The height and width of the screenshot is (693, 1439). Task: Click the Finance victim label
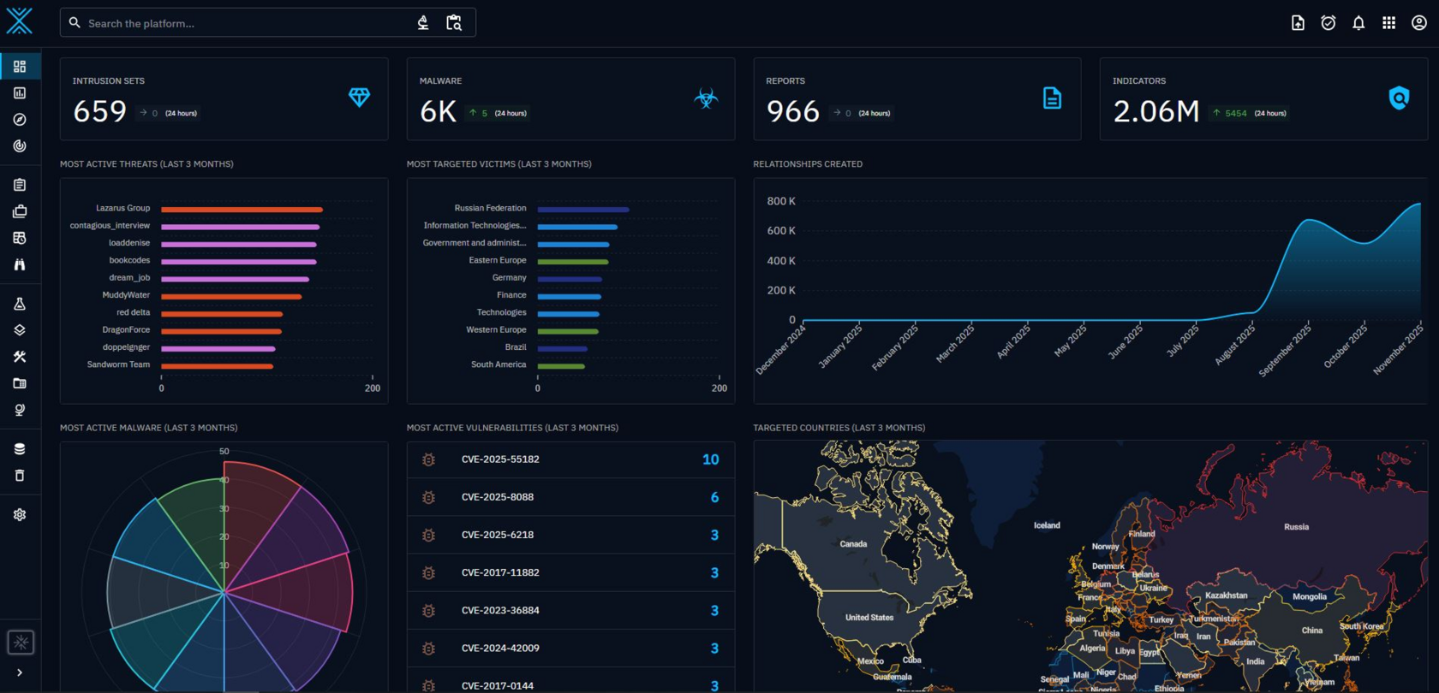pos(511,295)
